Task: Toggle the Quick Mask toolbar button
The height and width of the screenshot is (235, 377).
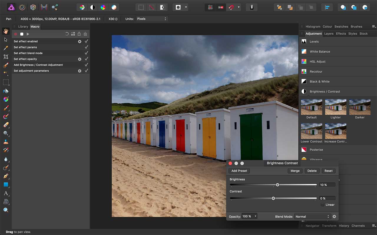Action: click(x=178, y=7)
